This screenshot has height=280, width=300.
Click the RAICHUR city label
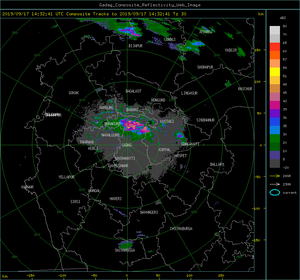point(245,89)
